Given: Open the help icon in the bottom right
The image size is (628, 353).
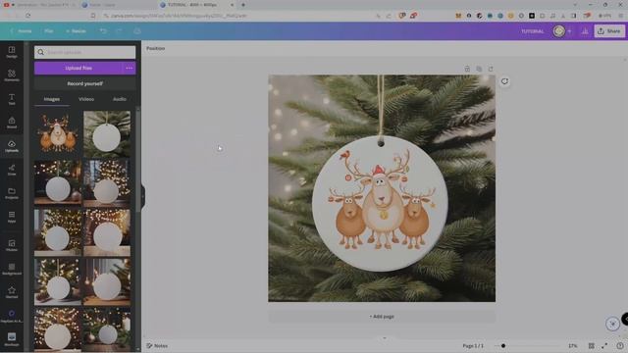Looking at the screenshot, I should coord(620,346).
